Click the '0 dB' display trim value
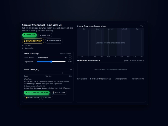 70,62
